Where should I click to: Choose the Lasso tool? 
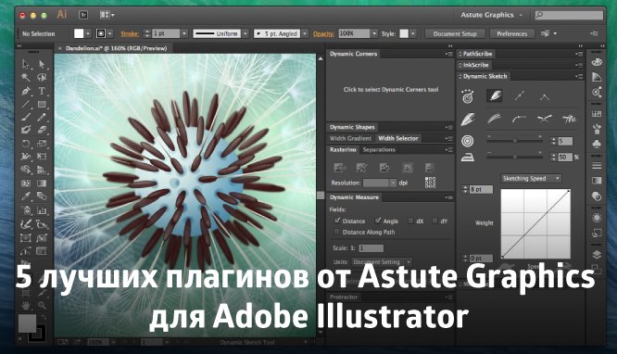pyautogui.click(x=42, y=77)
